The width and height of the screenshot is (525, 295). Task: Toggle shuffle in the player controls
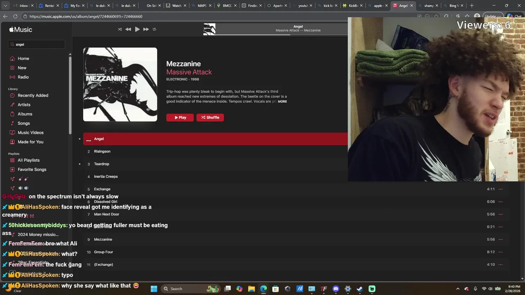pyautogui.click(x=120, y=29)
